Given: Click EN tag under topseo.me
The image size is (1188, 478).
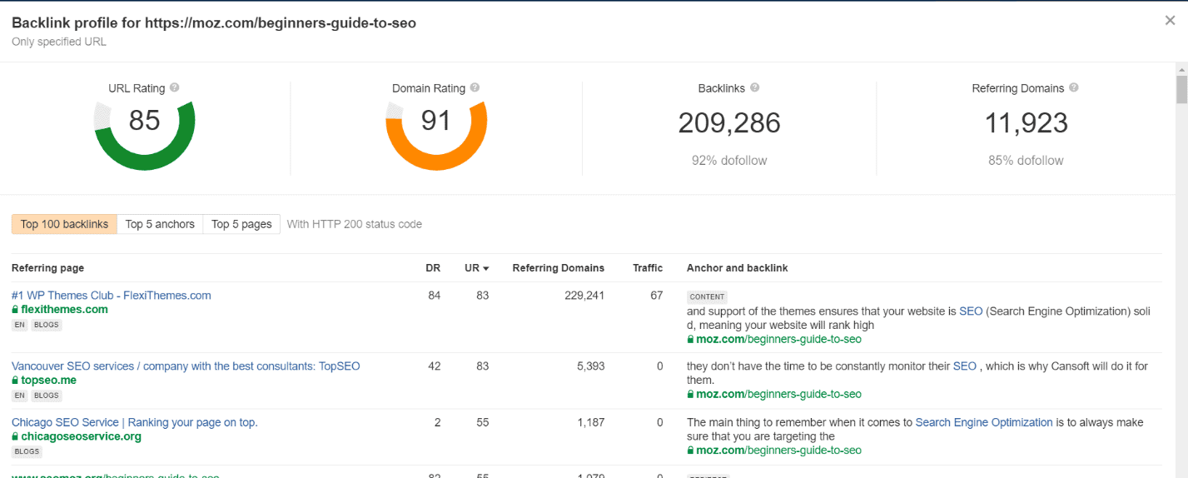Looking at the screenshot, I should 19,396.
